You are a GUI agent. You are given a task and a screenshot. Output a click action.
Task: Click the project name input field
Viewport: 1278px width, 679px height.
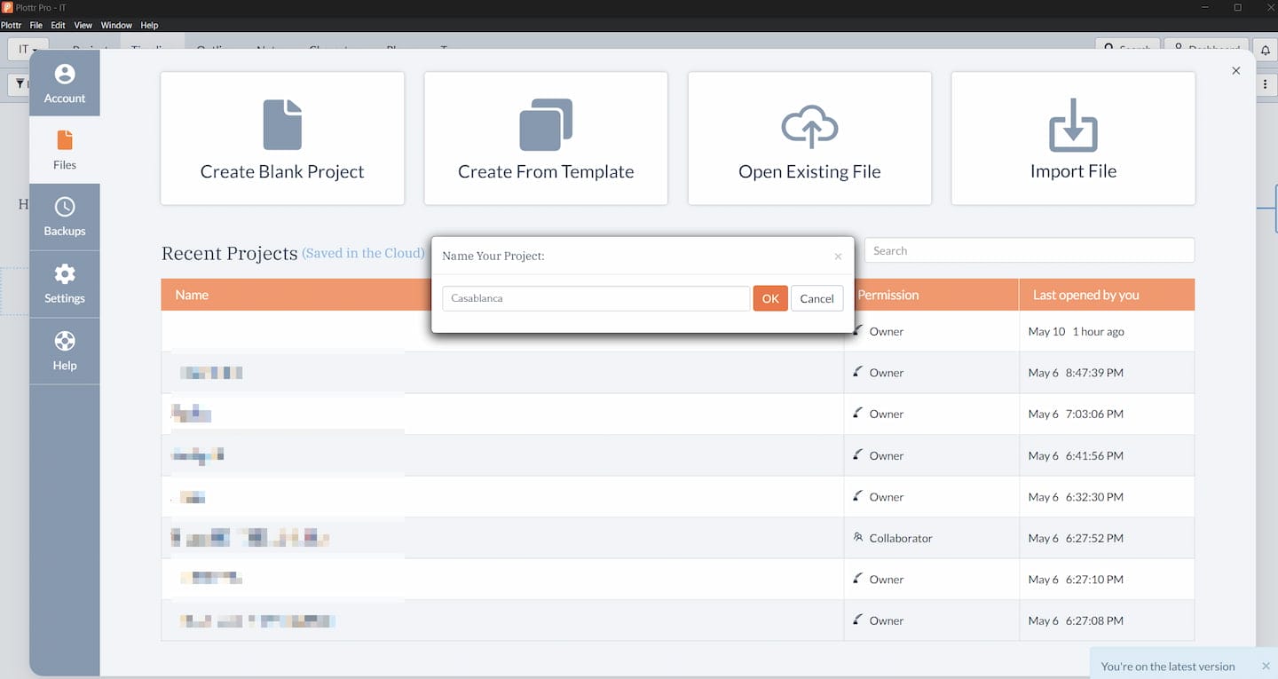tap(596, 298)
